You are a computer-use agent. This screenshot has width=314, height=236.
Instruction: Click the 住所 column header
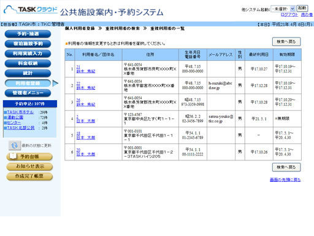[150, 55]
